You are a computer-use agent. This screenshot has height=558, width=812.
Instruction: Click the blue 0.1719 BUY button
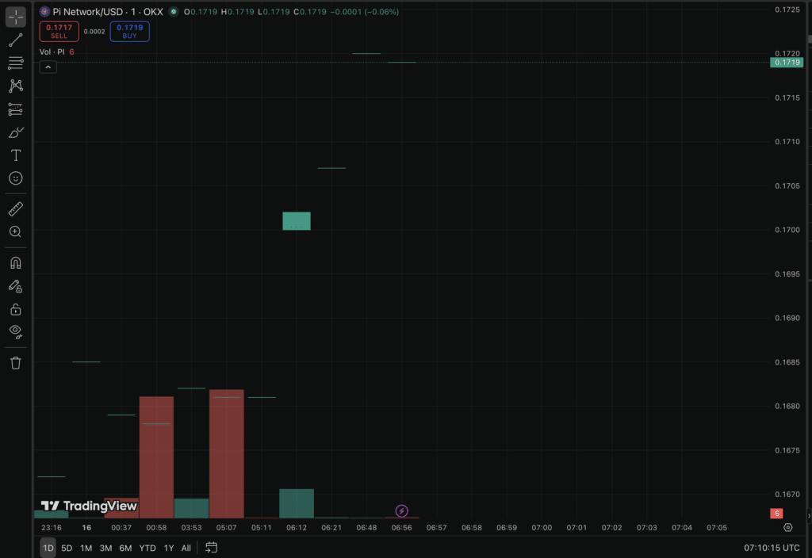coord(129,32)
